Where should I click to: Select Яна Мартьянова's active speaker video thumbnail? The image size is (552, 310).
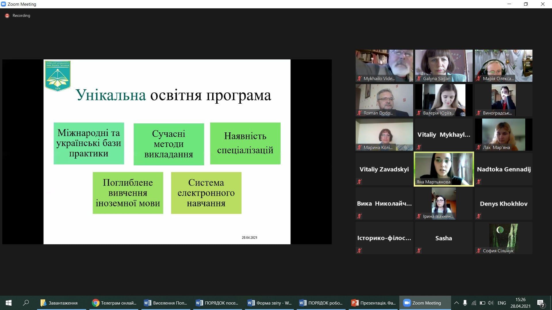[x=444, y=169]
